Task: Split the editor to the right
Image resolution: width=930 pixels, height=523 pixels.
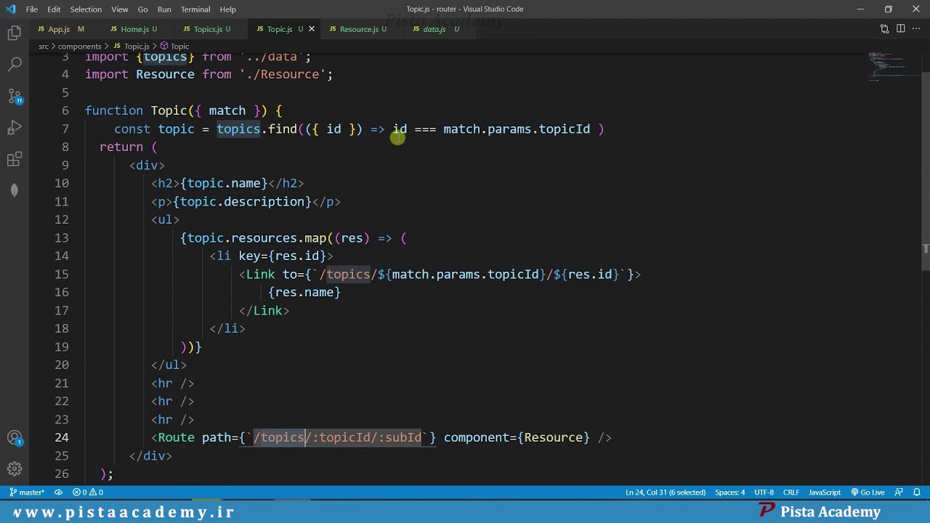Action: (900, 29)
